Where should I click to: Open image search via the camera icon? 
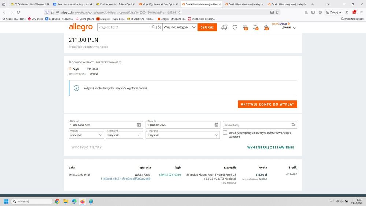point(159,27)
